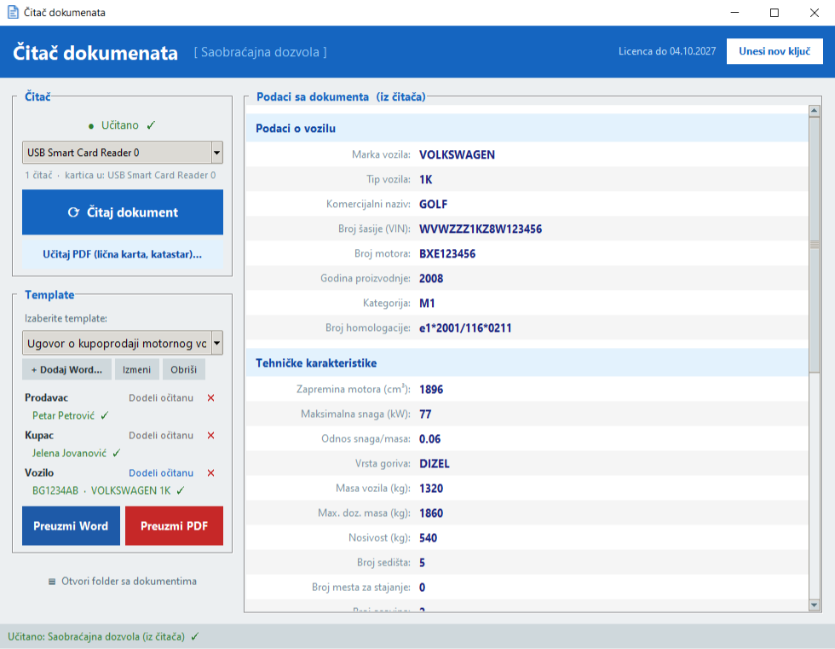835x649 pixels.
Task: Select the engine number BXE123456
Action: click(447, 254)
